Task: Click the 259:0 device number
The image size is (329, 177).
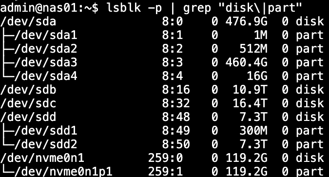Action: pos(165,158)
